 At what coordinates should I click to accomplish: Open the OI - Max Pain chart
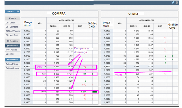coord(12,35)
